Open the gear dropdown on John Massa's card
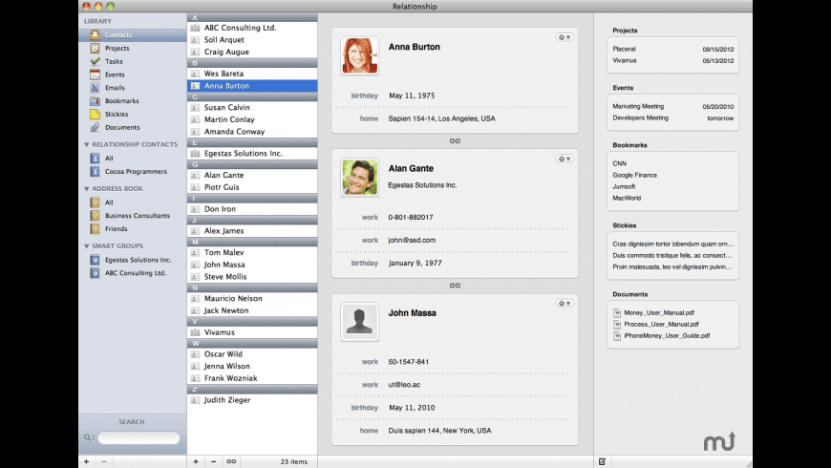 564,303
